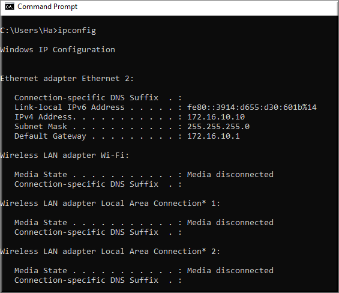
Task: Click the ipconfig command on the prompt line
Action: point(77,31)
